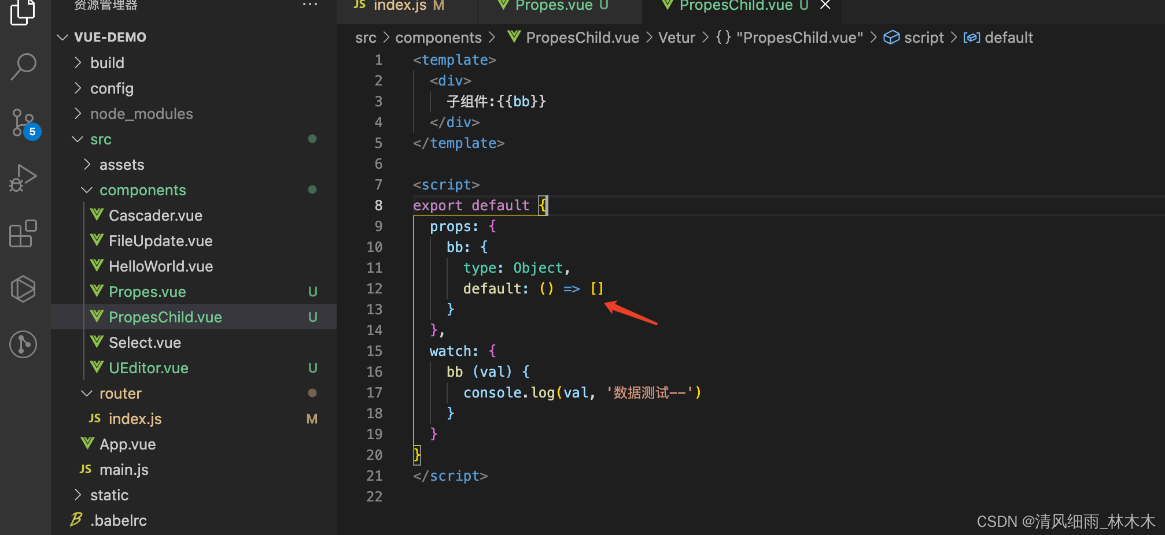Click Vue icon beside UEditor.vue
Image resolution: width=1165 pixels, height=535 pixels.
(97, 367)
